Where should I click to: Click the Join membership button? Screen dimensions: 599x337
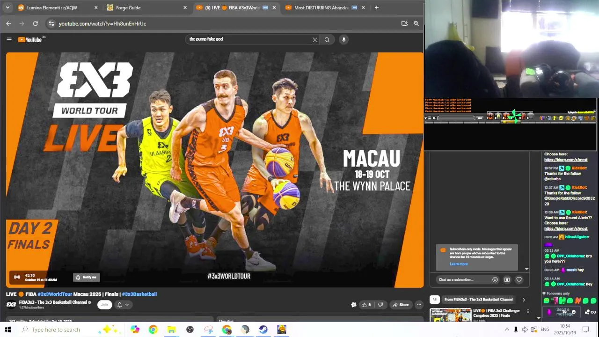(x=105, y=305)
